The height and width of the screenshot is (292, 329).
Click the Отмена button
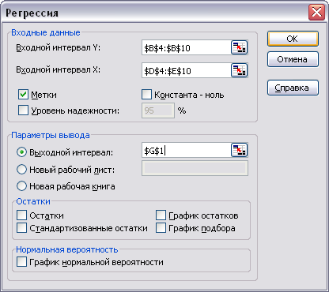point(293,59)
